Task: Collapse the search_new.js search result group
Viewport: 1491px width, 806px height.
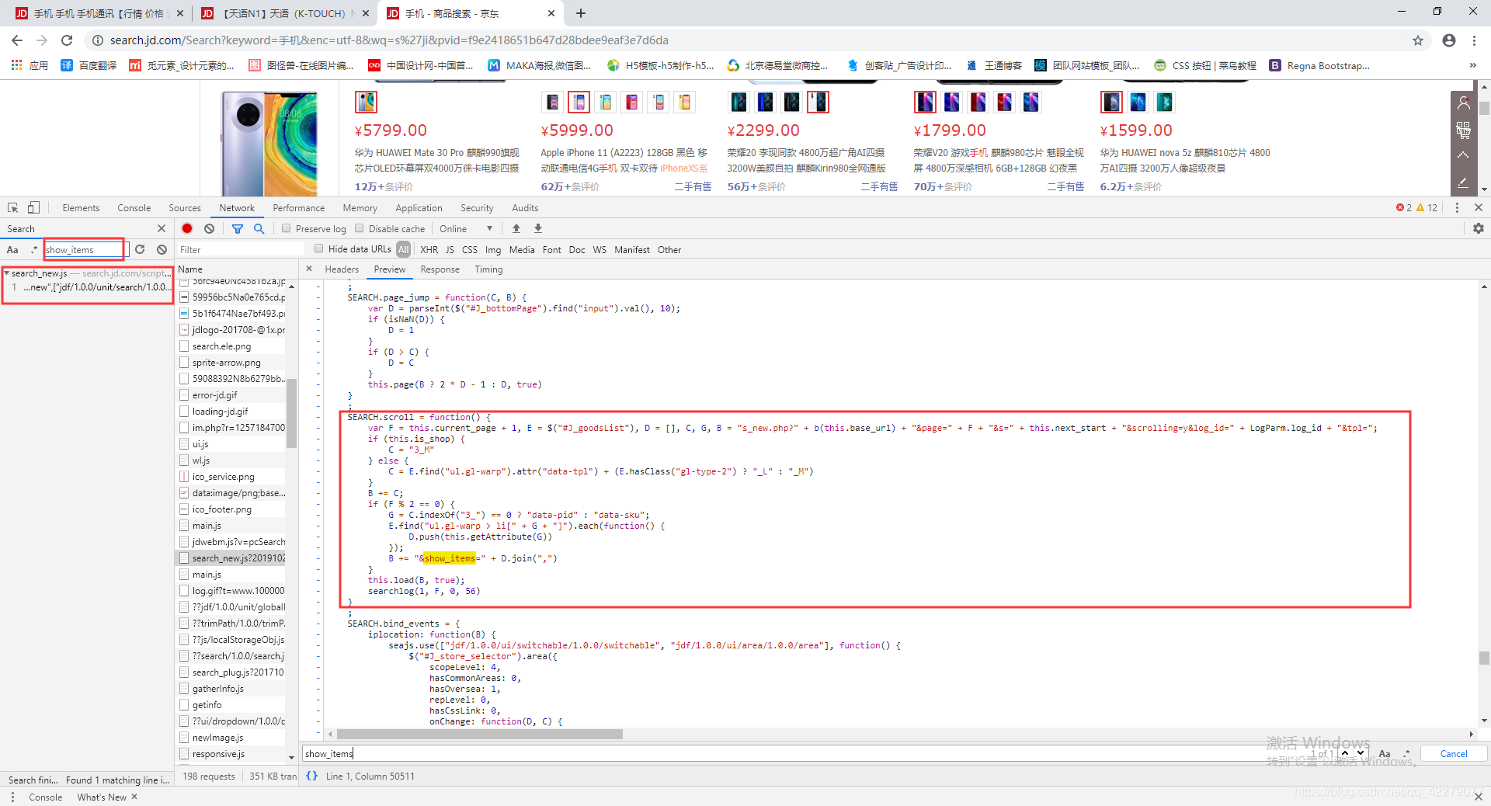Action: pyautogui.click(x=7, y=273)
